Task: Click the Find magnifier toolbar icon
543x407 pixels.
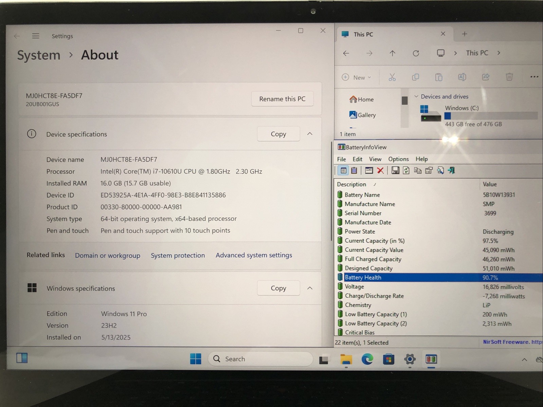Action: pyautogui.click(x=440, y=170)
